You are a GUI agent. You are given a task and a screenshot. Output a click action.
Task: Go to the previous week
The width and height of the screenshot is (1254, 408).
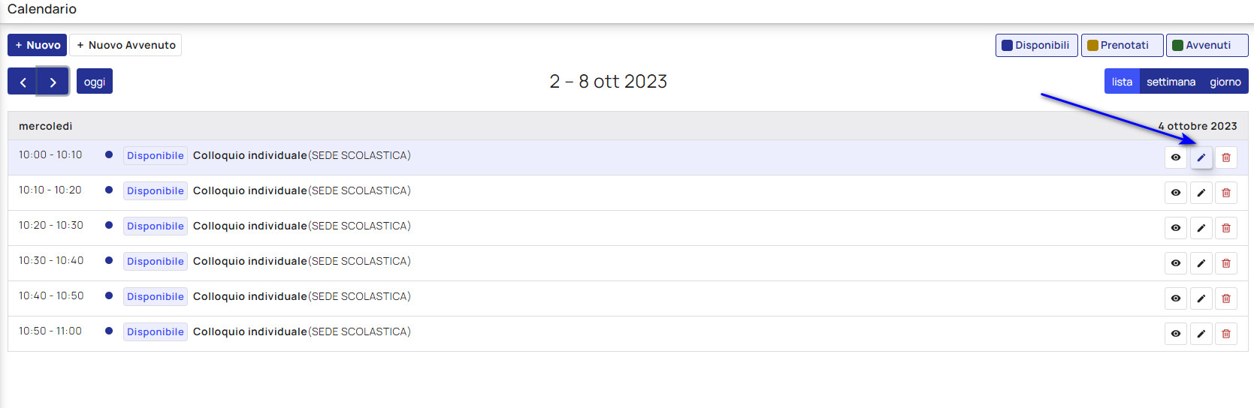[23, 82]
